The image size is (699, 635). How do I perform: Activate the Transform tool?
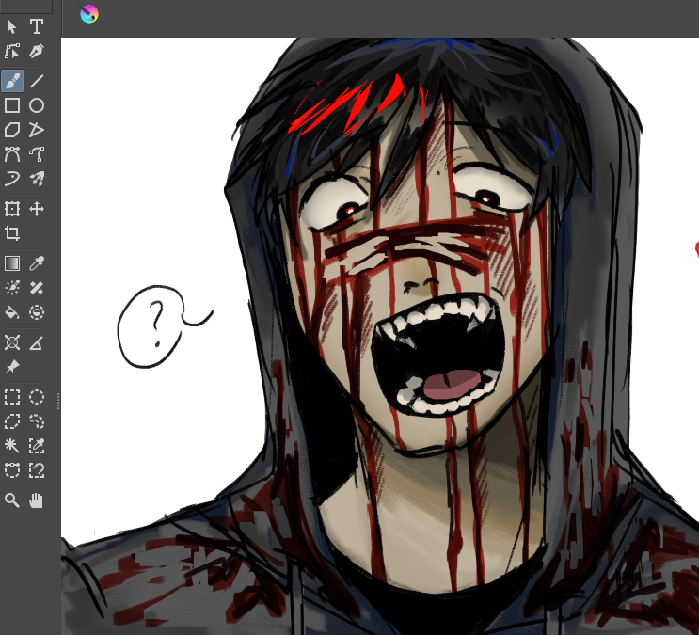pyautogui.click(x=12, y=209)
